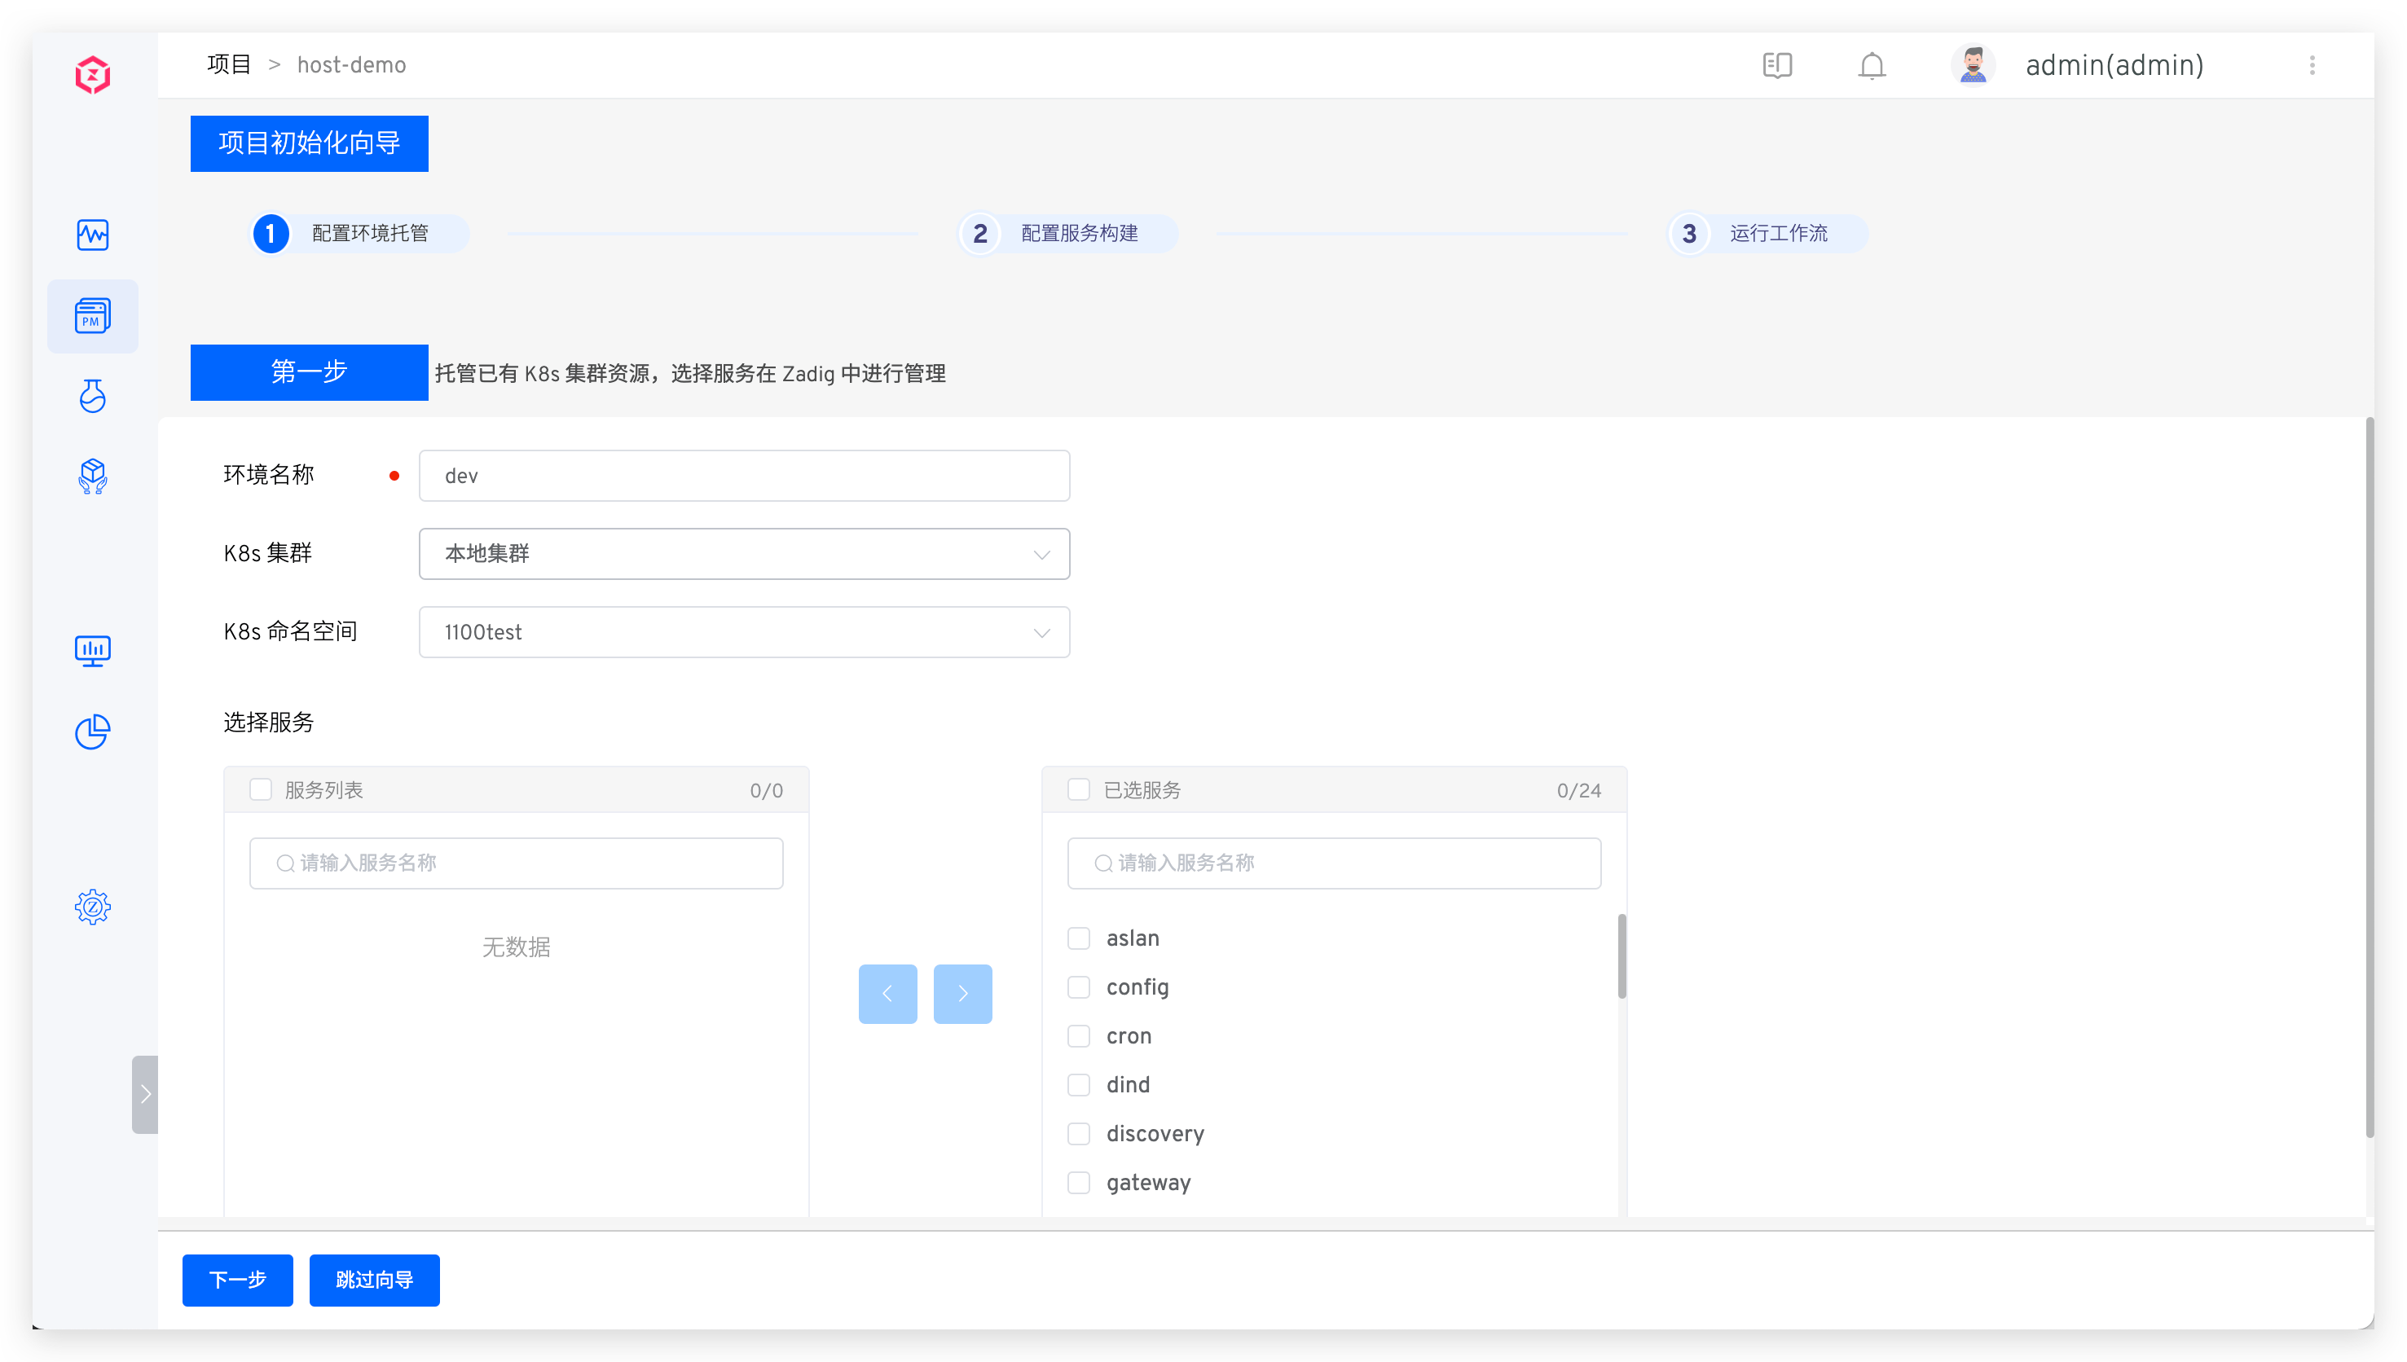Open the PM projects sidebar icon
The width and height of the screenshot is (2407, 1362).
pos(93,316)
